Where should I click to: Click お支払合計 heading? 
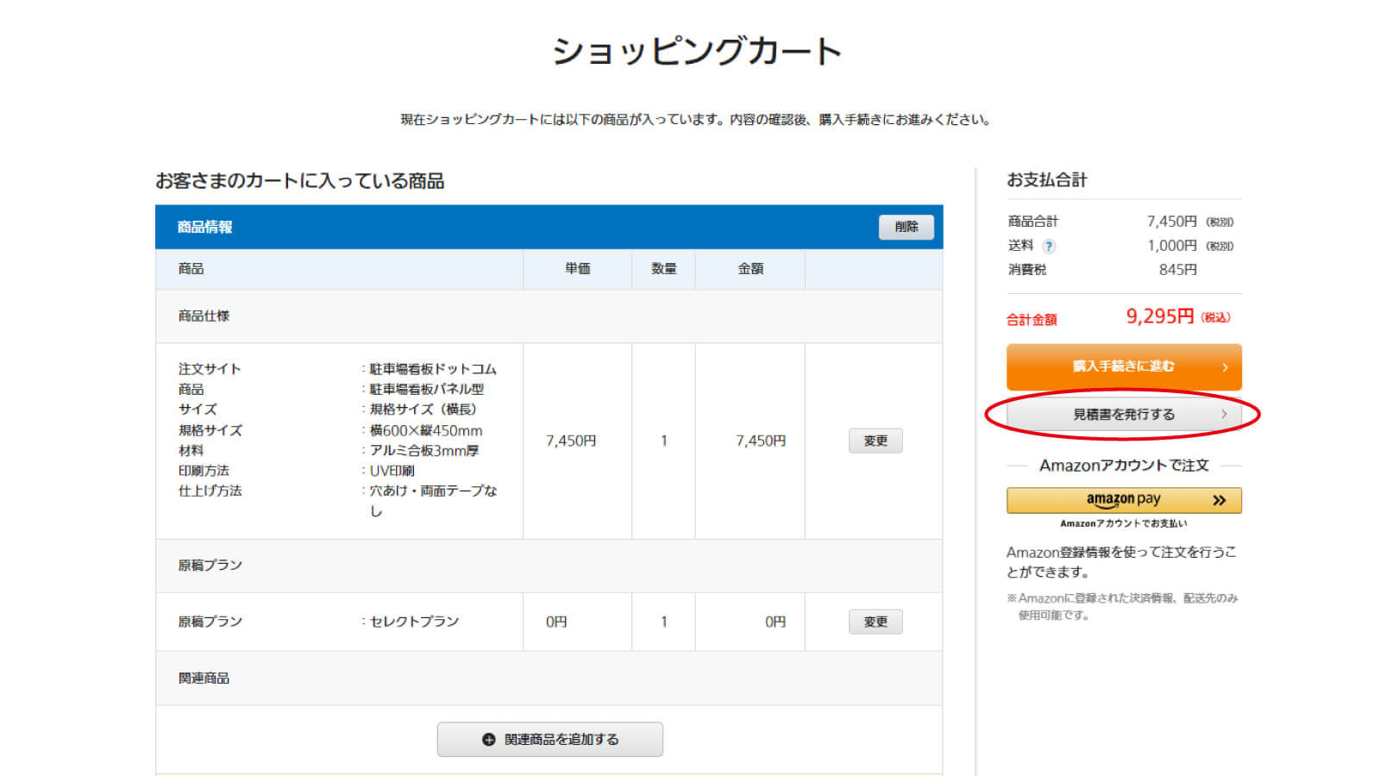point(1047,180)
